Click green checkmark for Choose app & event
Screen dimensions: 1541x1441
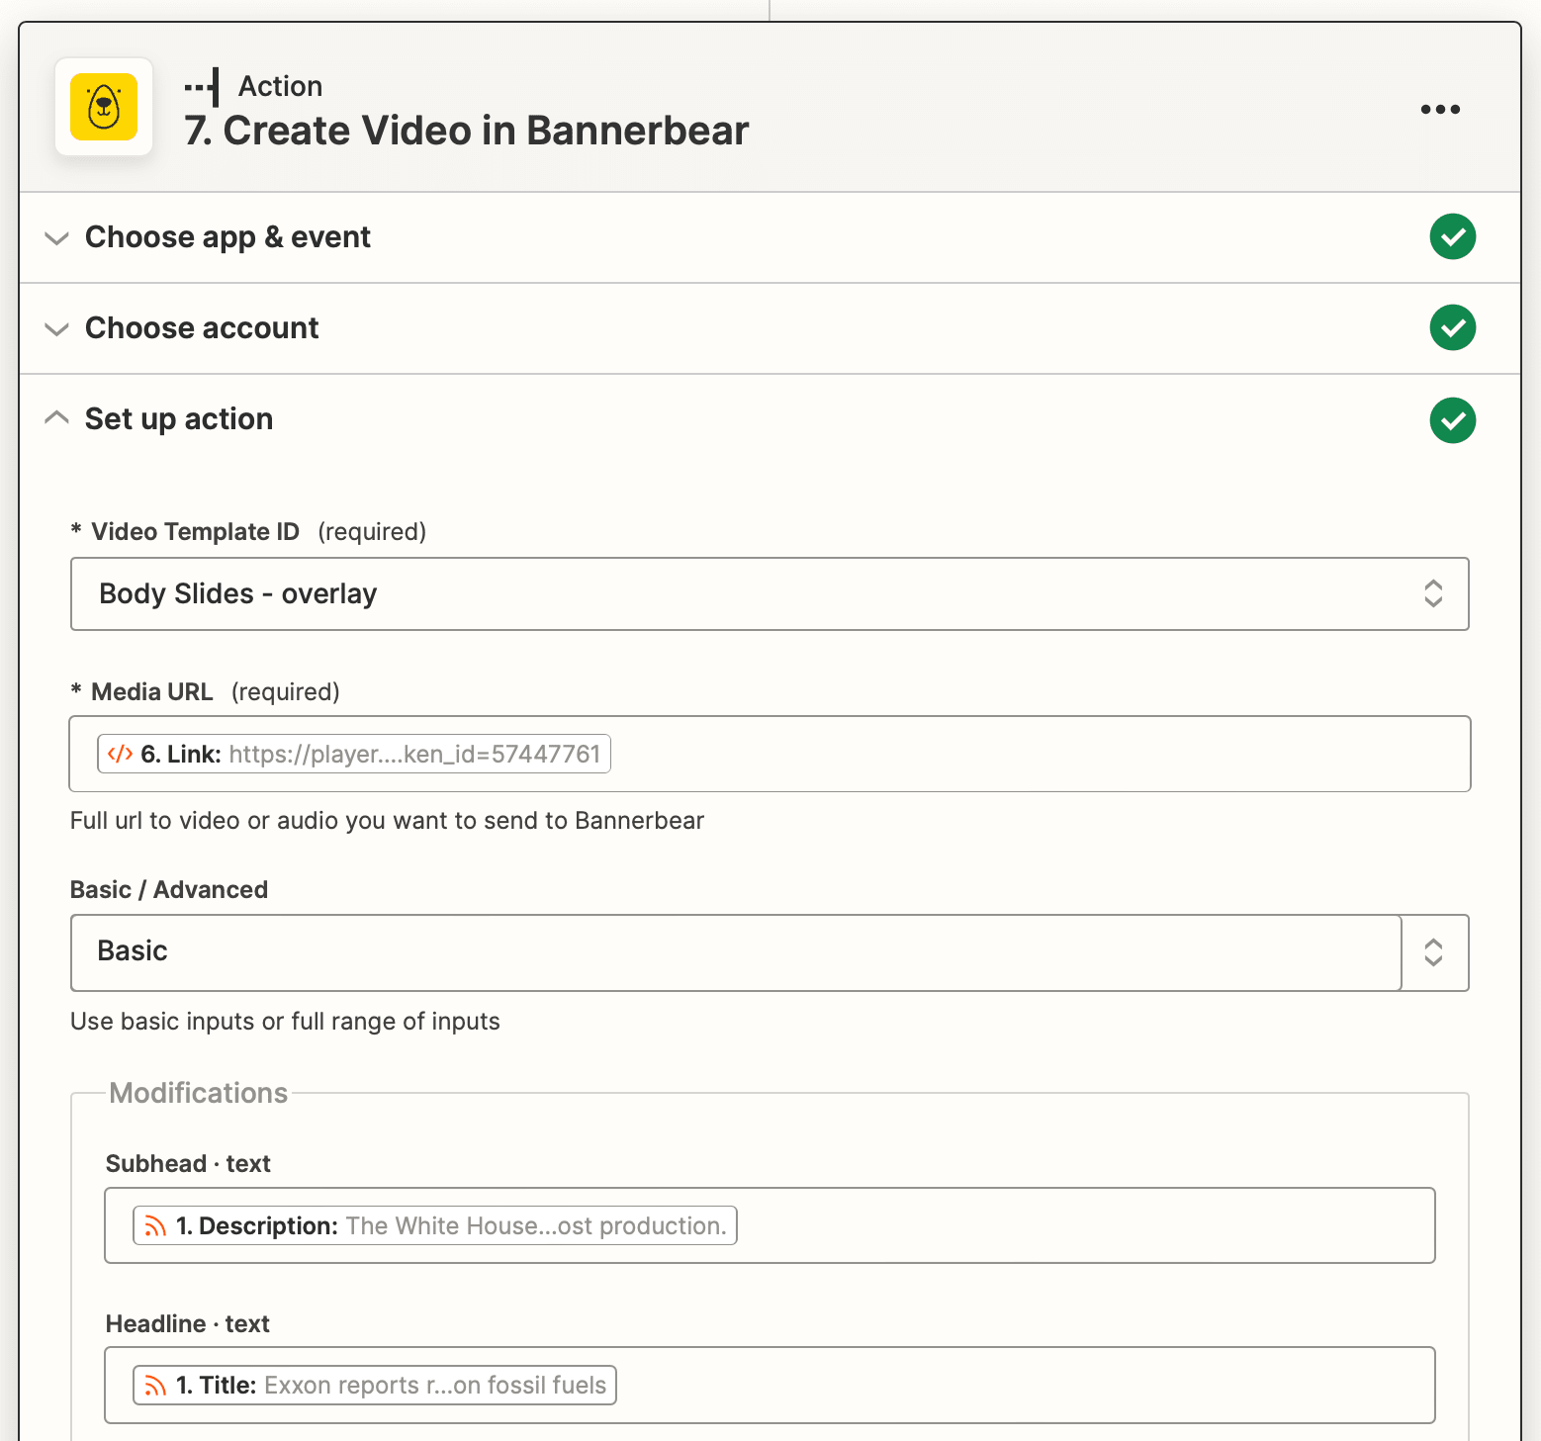1452,237
